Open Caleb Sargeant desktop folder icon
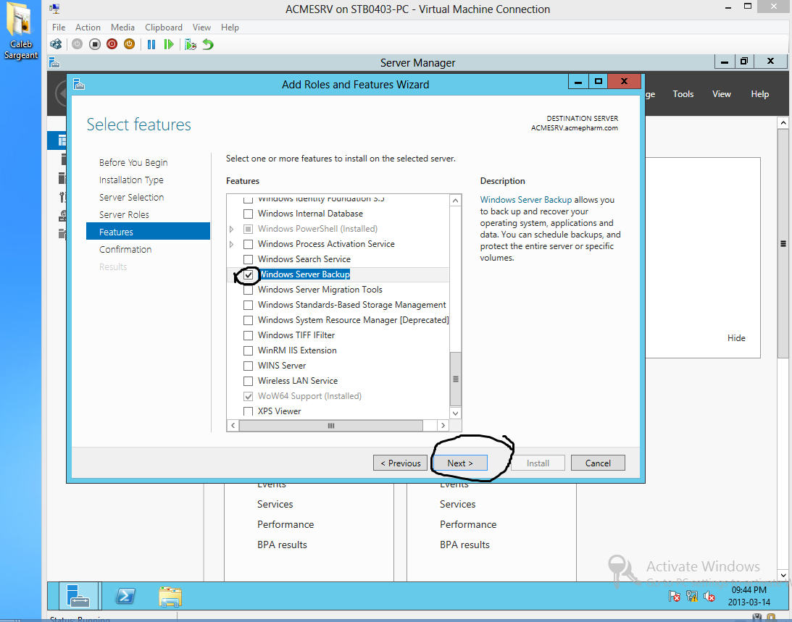792x622 pixels. pyautogui.click(x=21, y=31)
